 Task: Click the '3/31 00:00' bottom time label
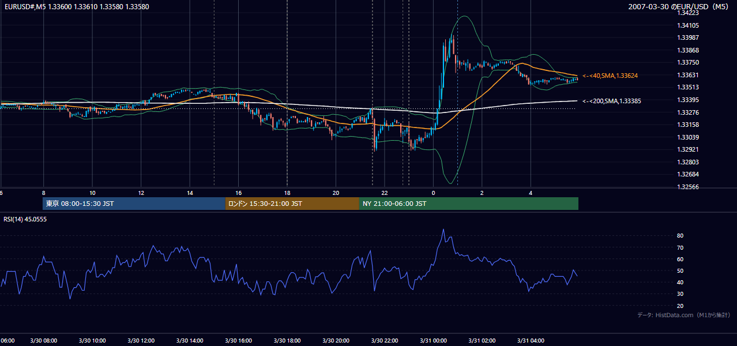click(433, 341)
